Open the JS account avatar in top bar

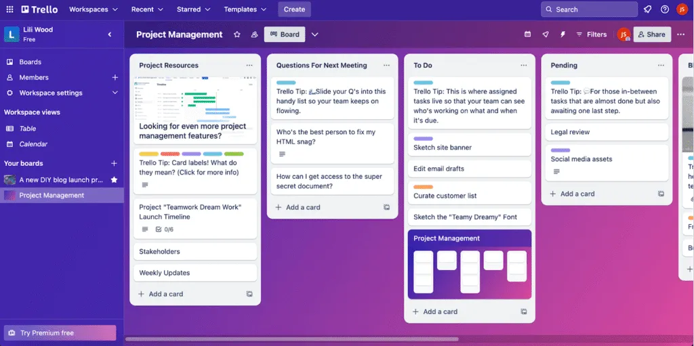[682, 9]
